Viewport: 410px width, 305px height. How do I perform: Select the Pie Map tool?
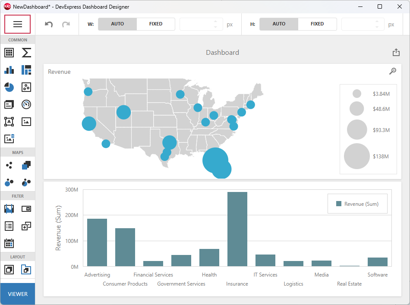click(26, 182)
